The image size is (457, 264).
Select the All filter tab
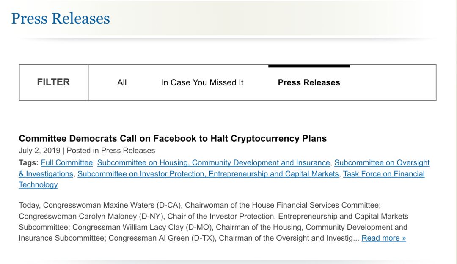click(x=122, y=82)
